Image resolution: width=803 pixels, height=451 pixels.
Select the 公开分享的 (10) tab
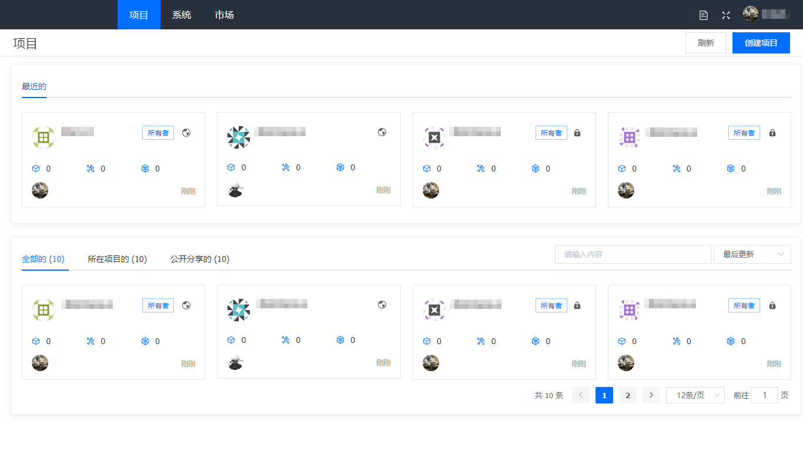(x=200, y=259)
